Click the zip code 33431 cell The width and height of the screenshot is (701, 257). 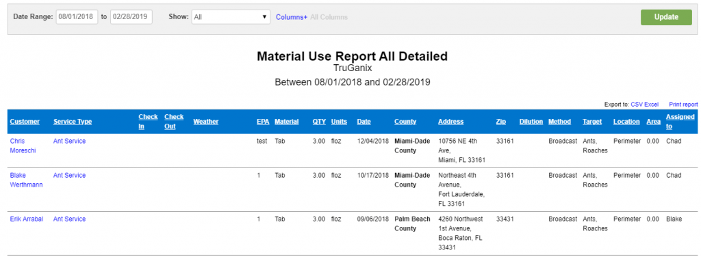click(505, 219)
